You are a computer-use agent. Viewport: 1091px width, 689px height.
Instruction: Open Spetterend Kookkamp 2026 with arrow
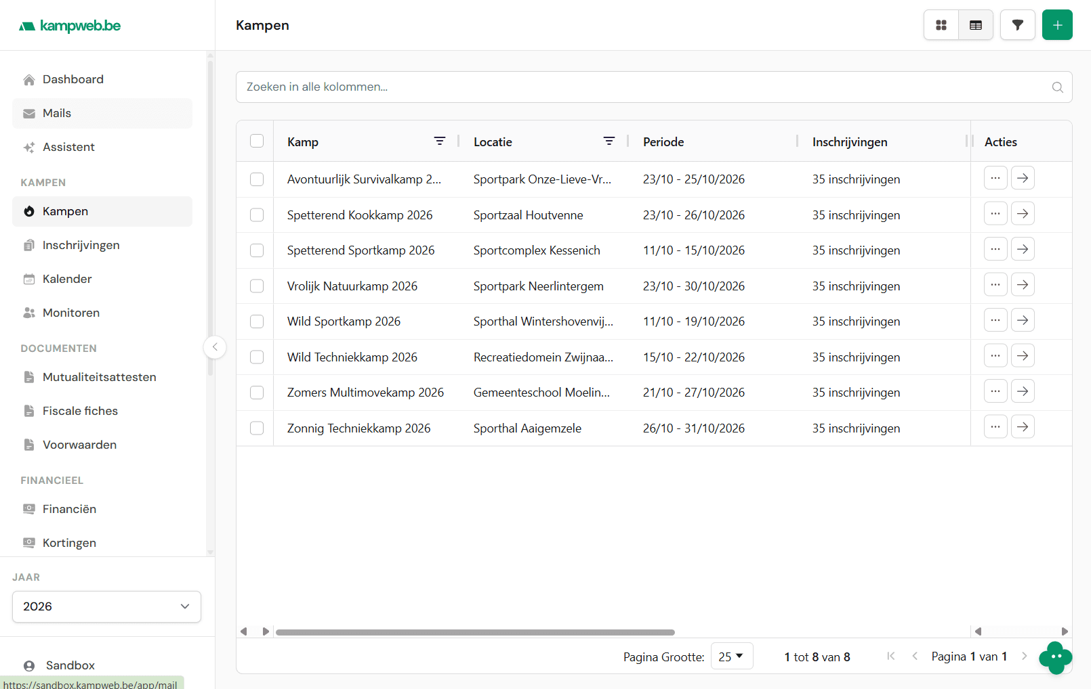[1023, 214]
